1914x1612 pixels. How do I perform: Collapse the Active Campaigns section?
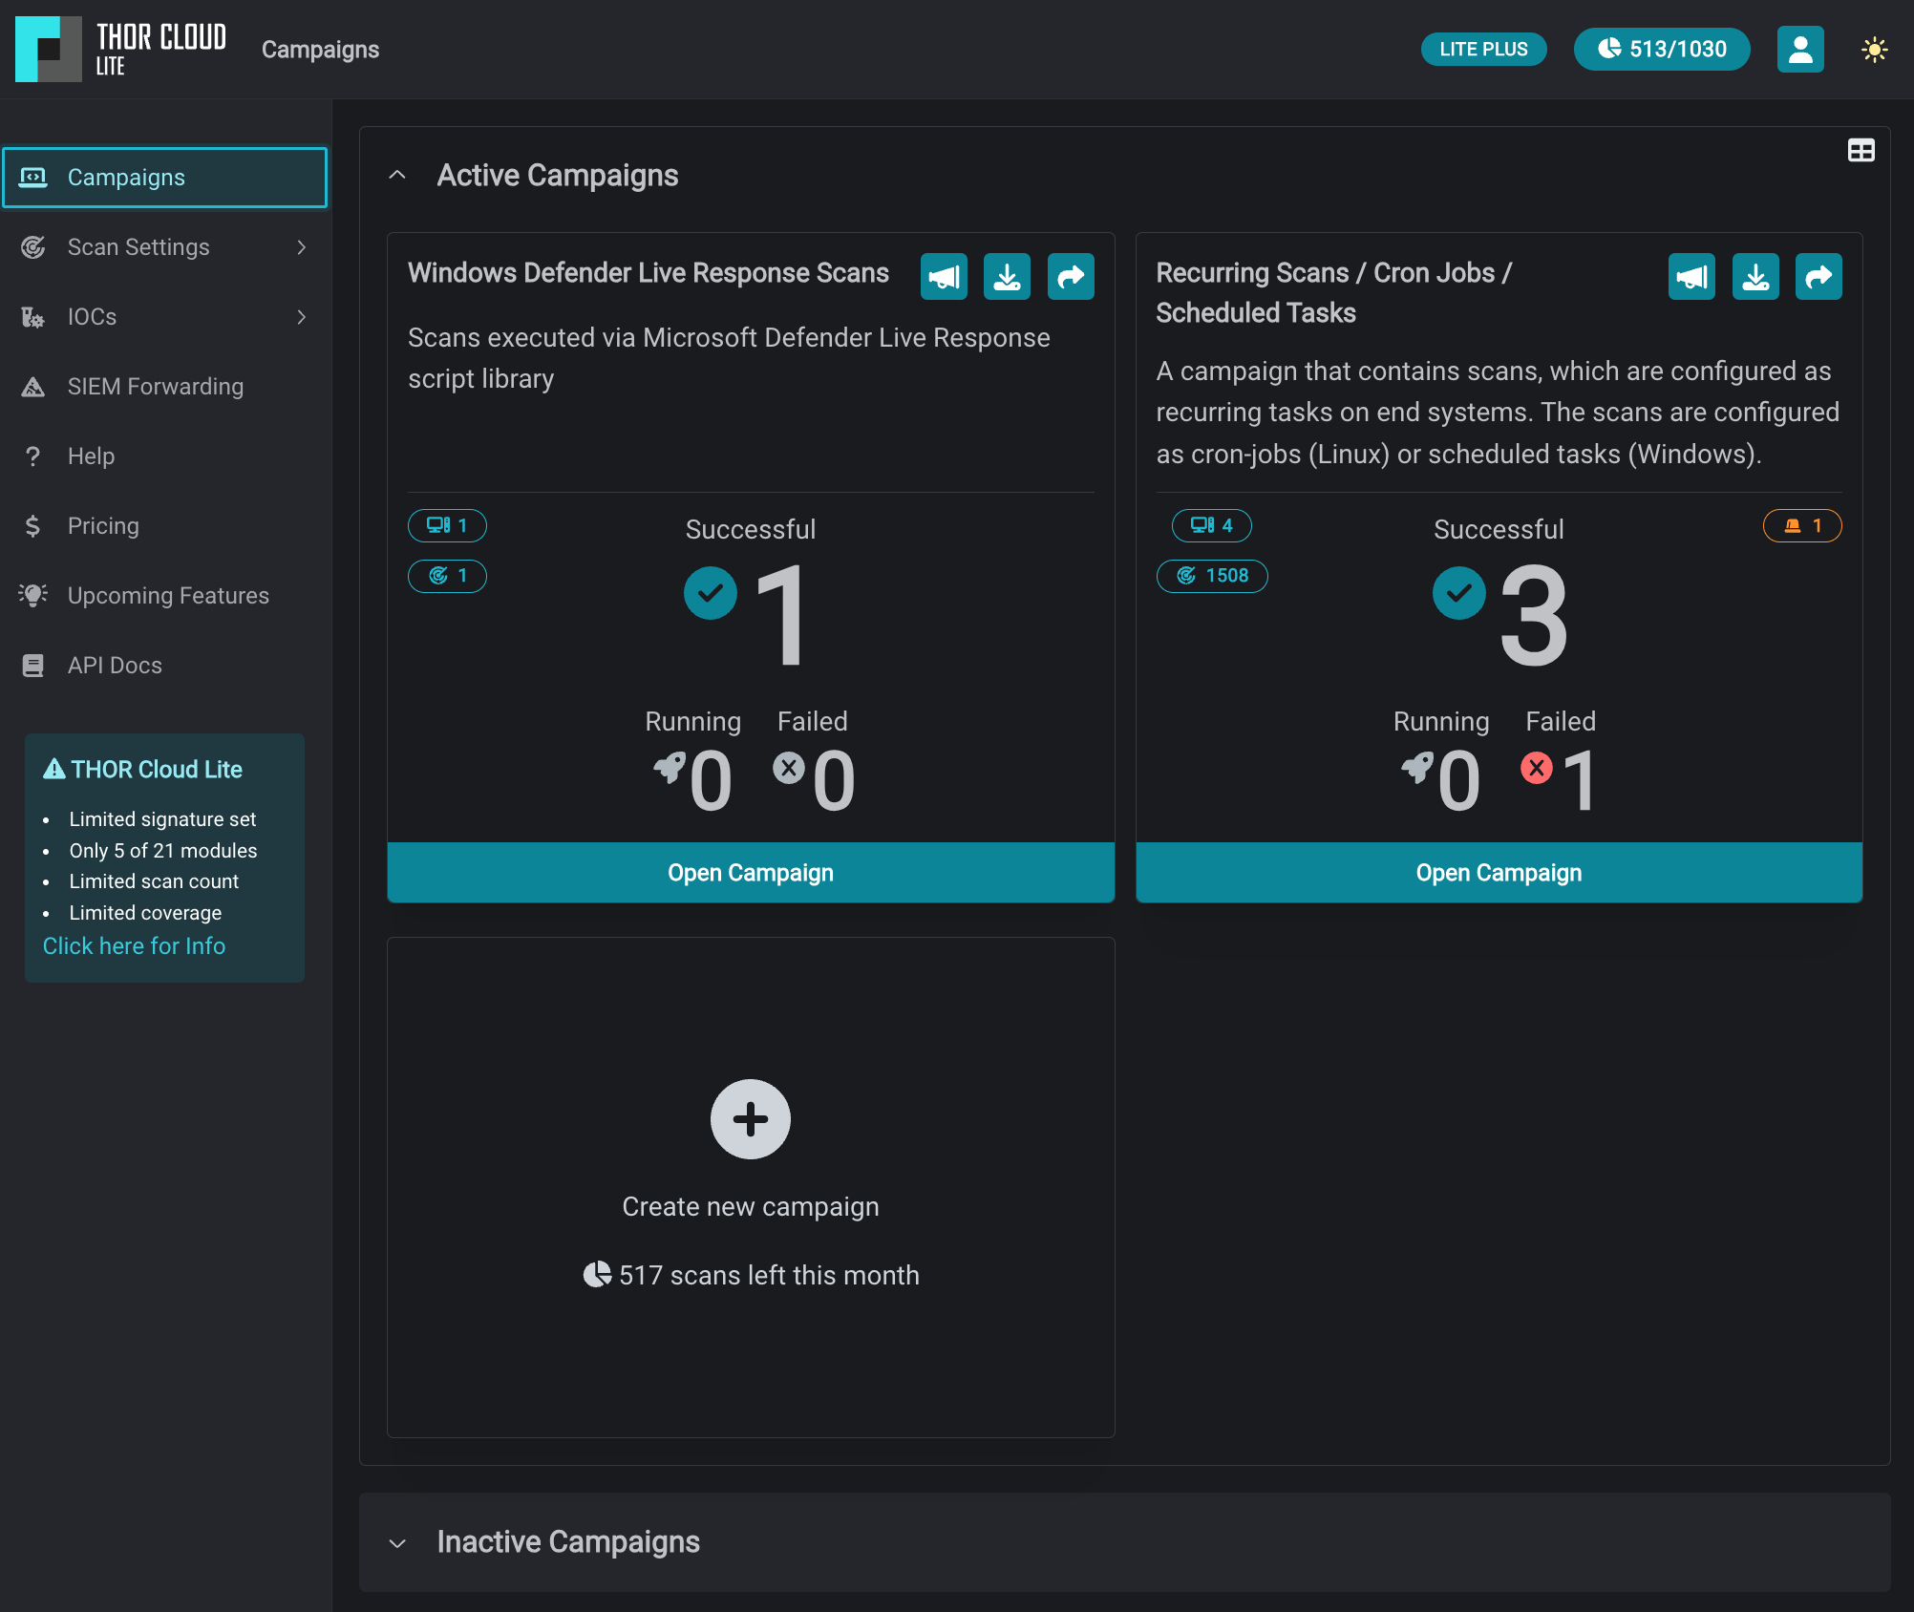397,176
